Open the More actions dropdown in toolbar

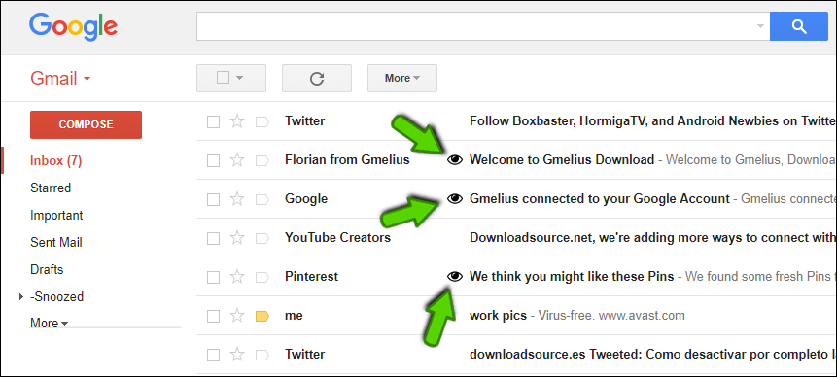pyautogui.click(x=401, y=79)
